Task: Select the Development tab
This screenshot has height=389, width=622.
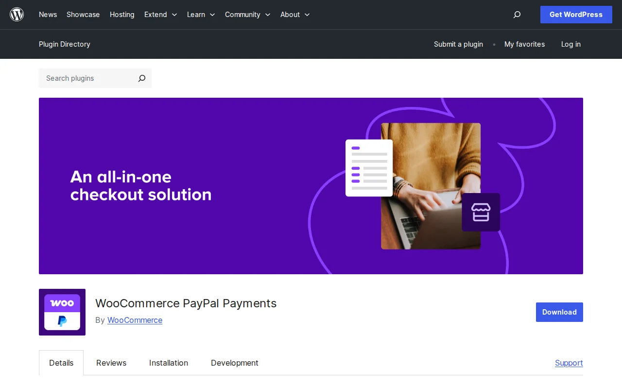Action: (x=234, y=363)
